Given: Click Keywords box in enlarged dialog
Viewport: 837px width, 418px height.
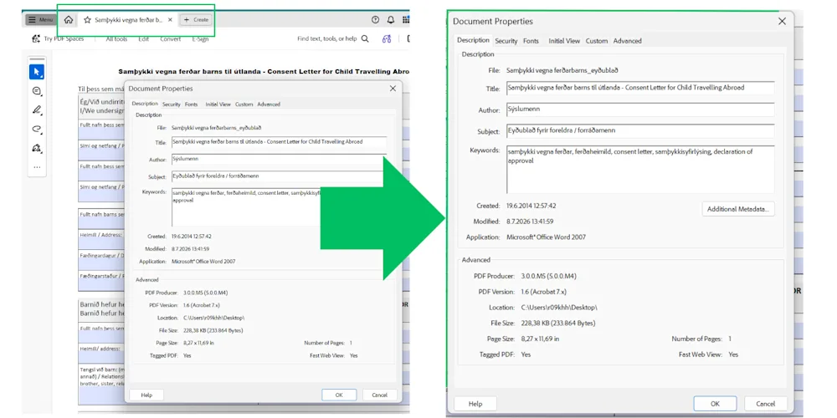Looking at the screenshot, I should click(x=640, y=170).
